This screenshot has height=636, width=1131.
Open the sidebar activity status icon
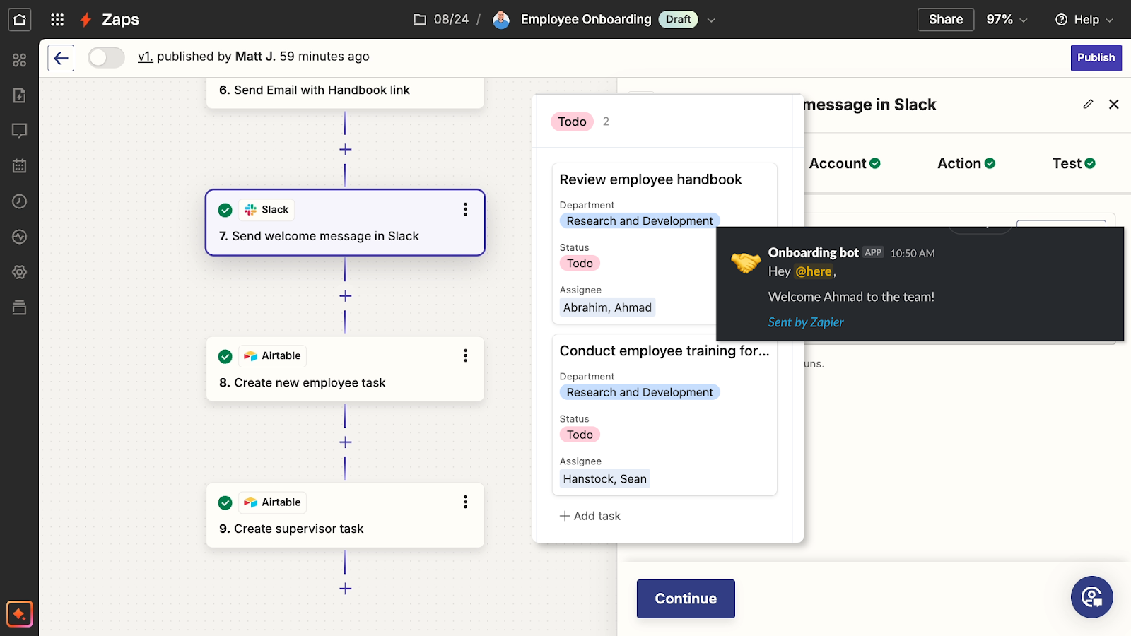click(20, 237)
